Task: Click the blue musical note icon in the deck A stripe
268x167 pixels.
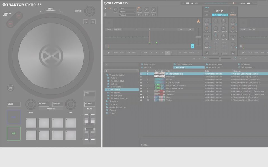Action: pyautogui.click(x=192, y=46)
